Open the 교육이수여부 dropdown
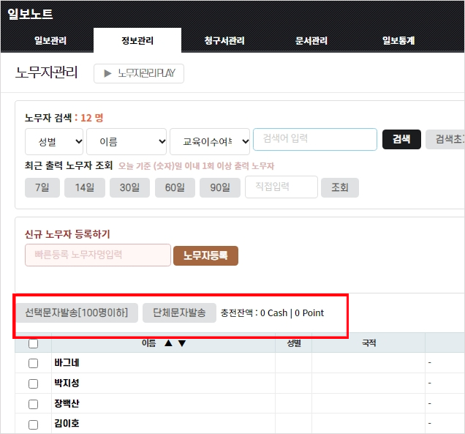 tap(210, 141)
